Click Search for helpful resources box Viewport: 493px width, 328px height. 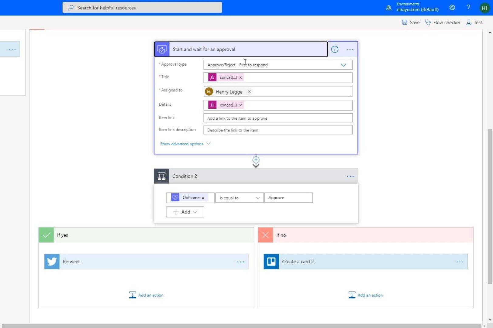[x=142, y=8]
